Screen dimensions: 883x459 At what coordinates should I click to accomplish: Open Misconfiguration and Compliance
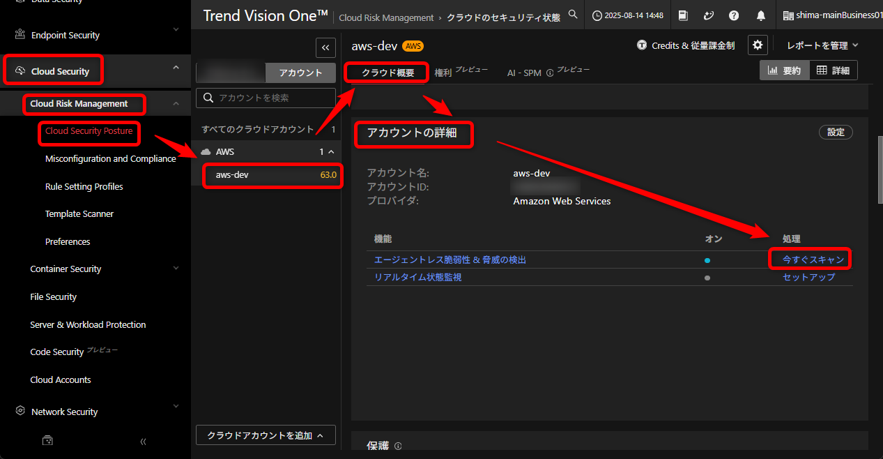pos(111,158)
